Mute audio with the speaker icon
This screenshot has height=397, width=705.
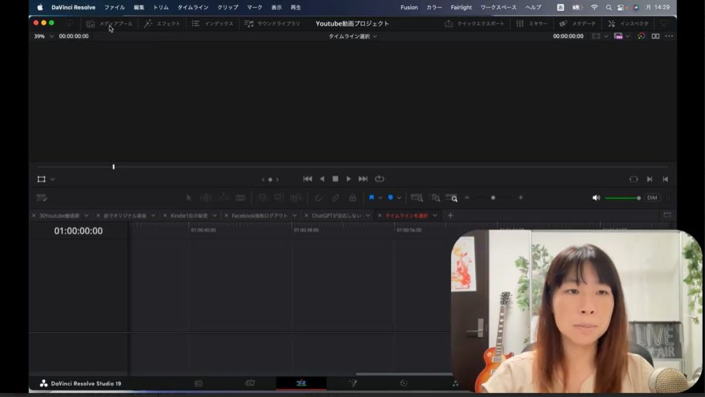[x=596, y=198]
